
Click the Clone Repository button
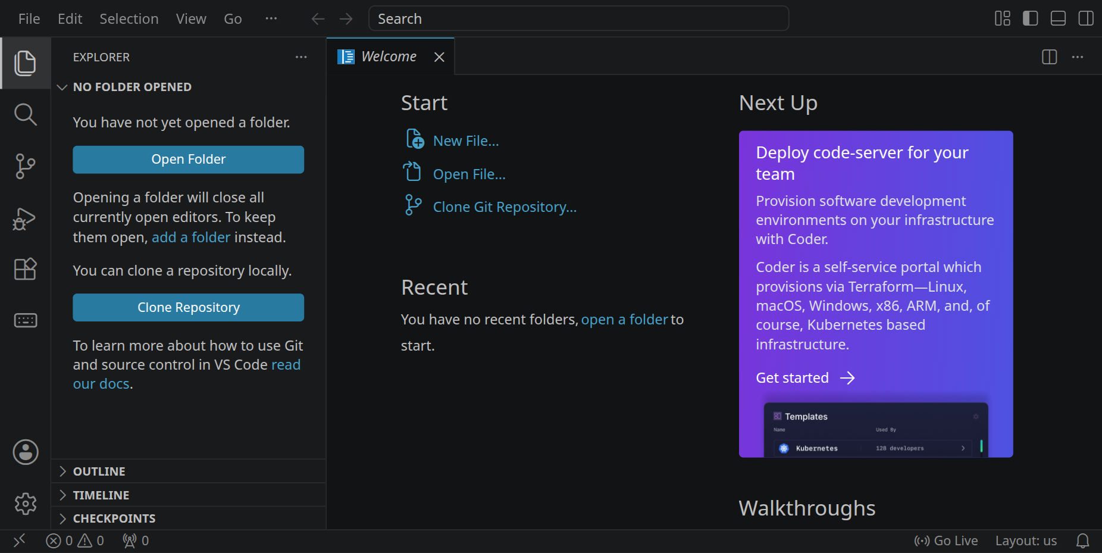(189, 308)
